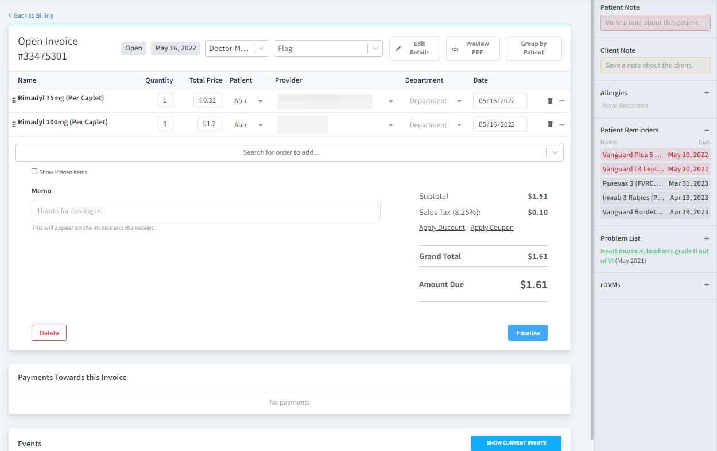
Task: Click the May 16, 2022 date badge
Action: pos(176,48)
